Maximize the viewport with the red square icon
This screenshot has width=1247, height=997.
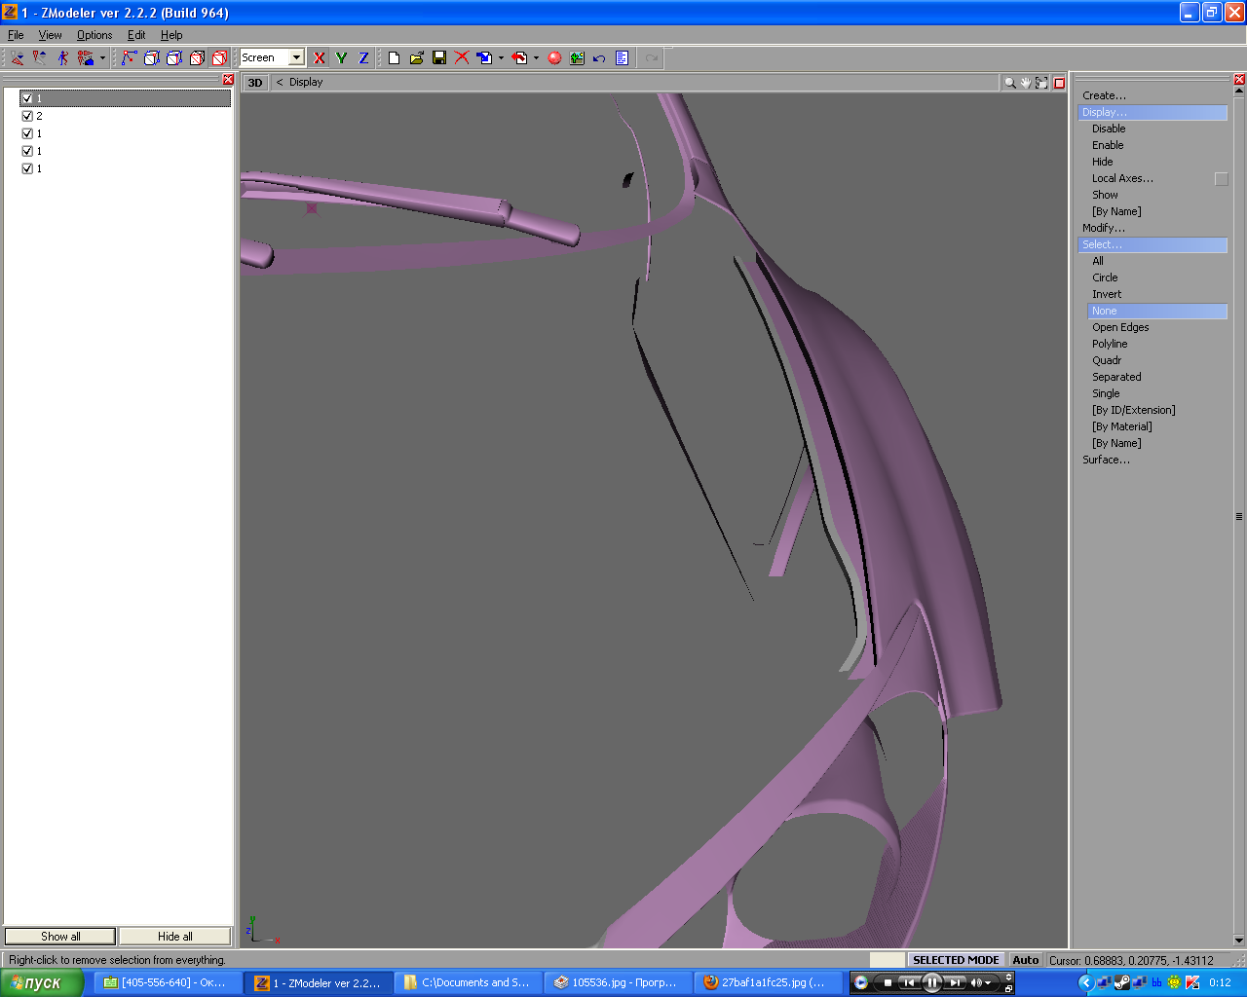tap(1059, 83)
